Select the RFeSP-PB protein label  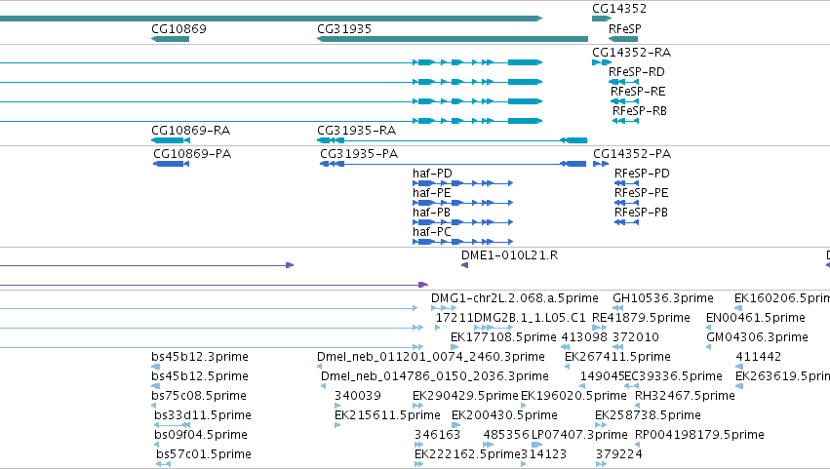tap(641, 213)
